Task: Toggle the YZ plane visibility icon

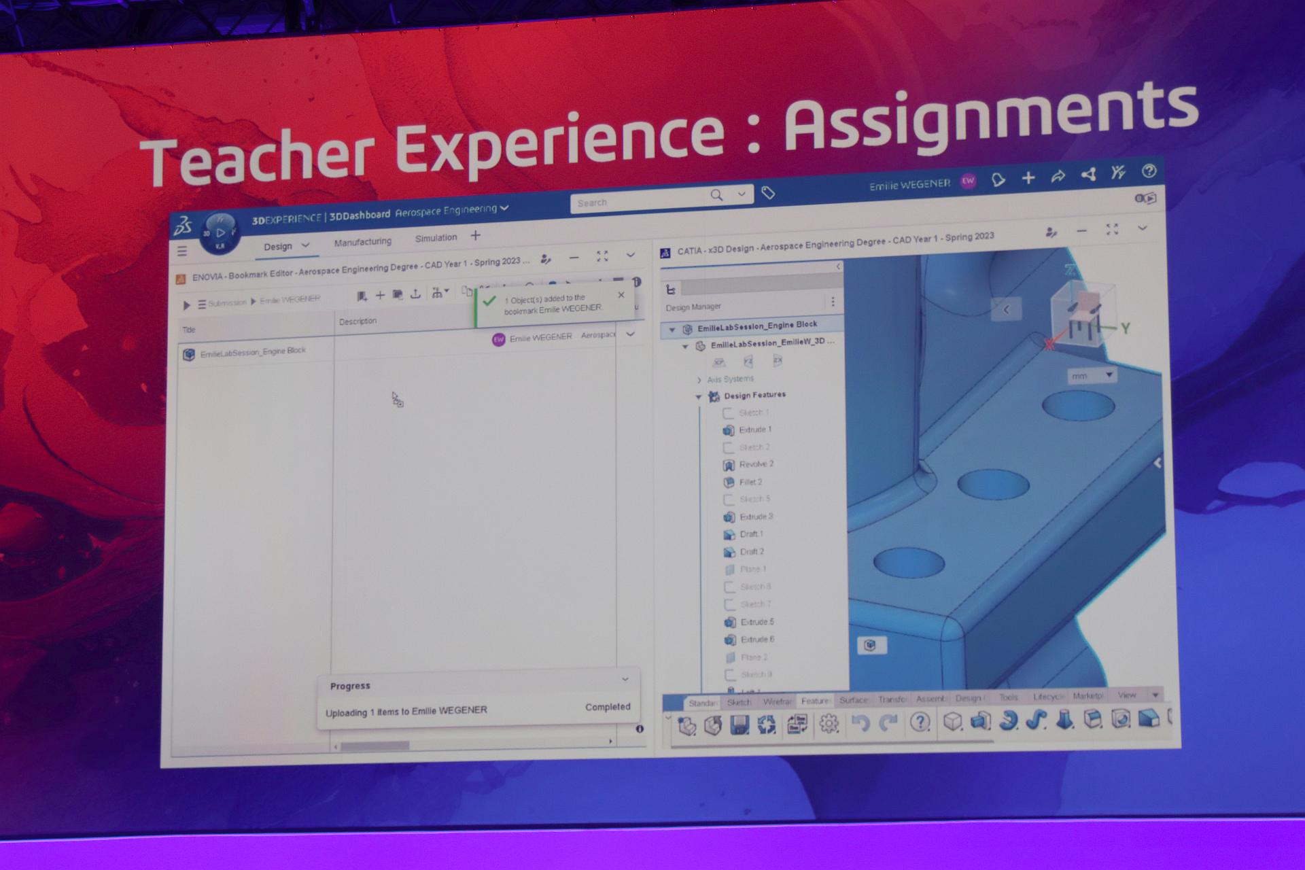Action: [x=748, y=362]
